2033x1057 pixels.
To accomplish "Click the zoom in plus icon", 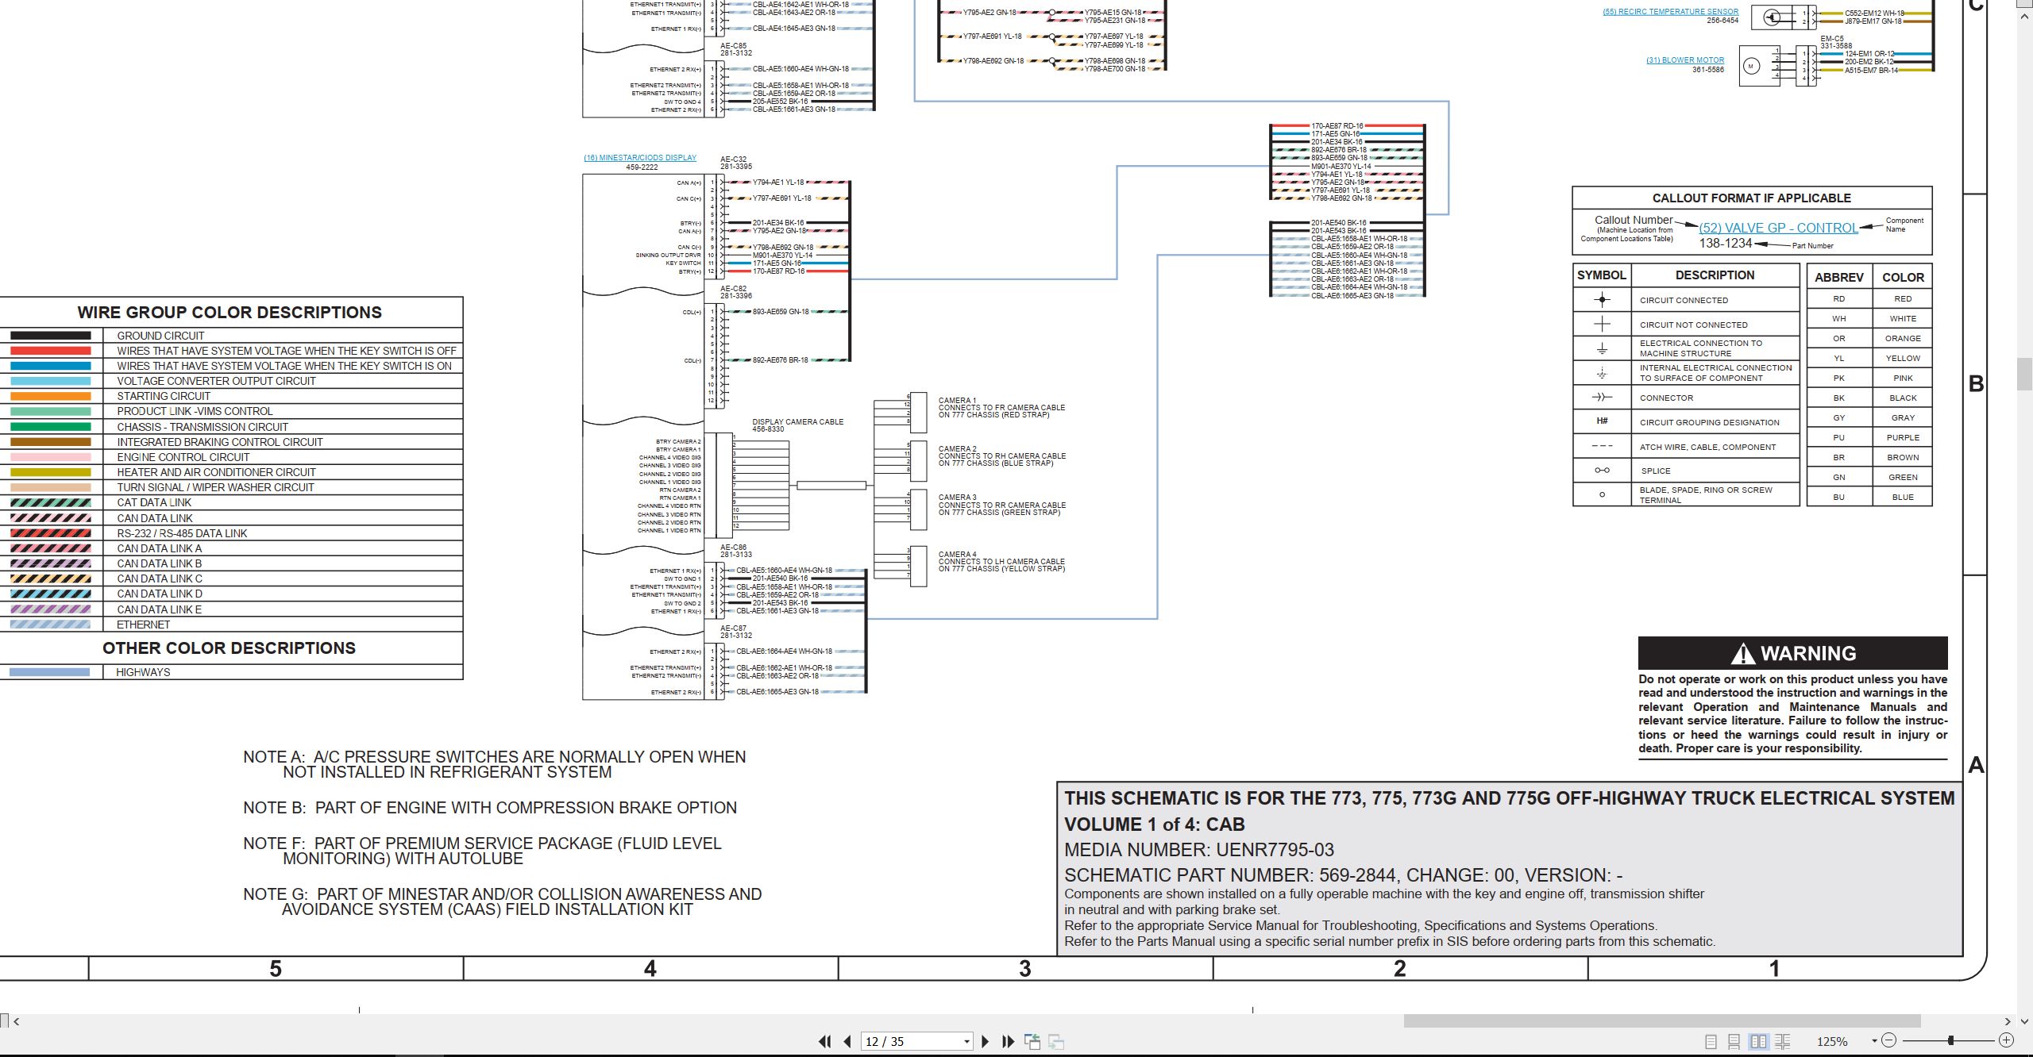I will pos(2006,1040).
